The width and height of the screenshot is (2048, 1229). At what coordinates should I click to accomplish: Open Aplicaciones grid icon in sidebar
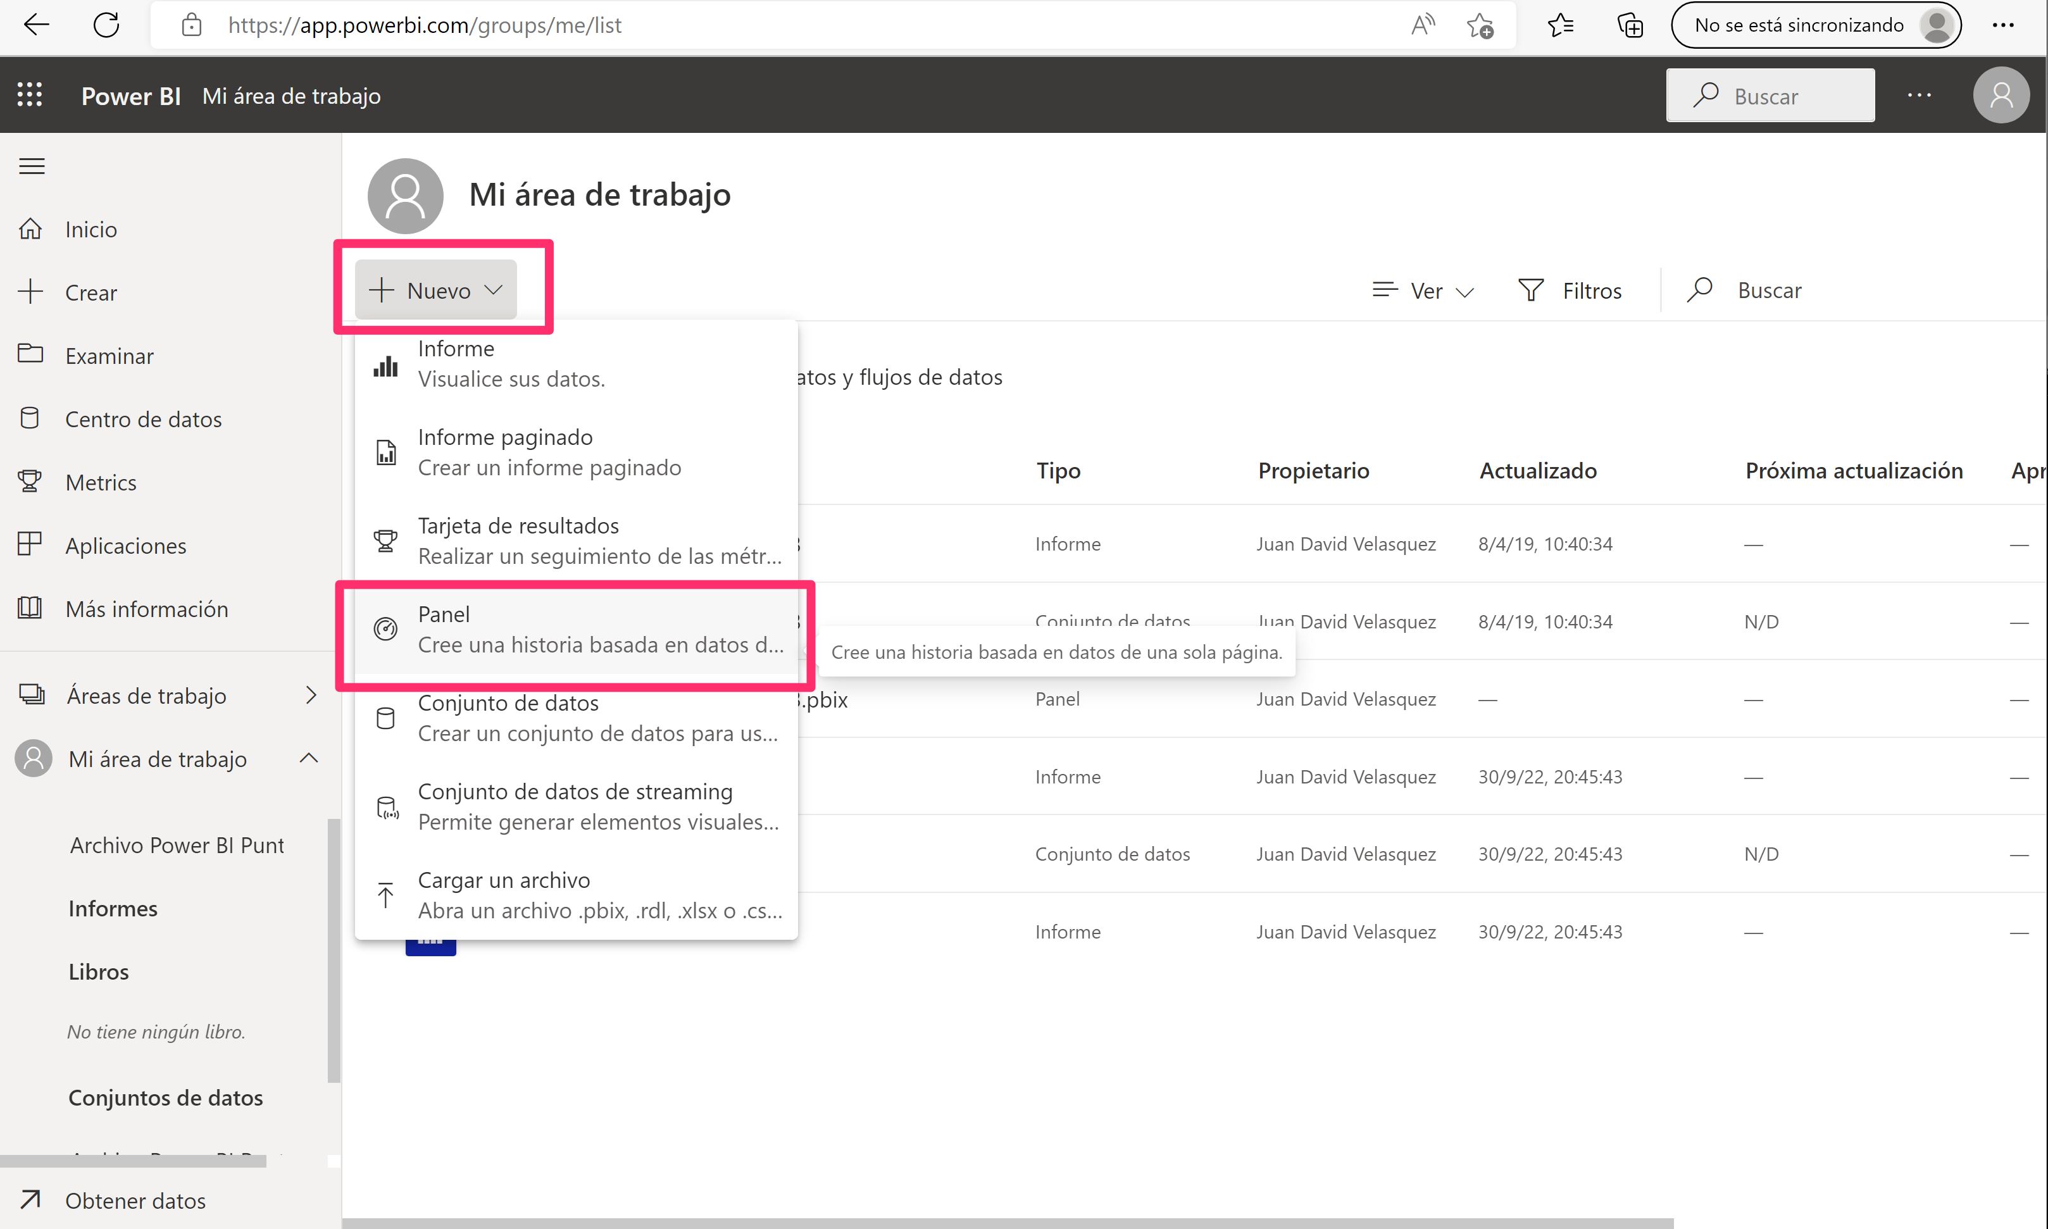click(x=30, y=544)
